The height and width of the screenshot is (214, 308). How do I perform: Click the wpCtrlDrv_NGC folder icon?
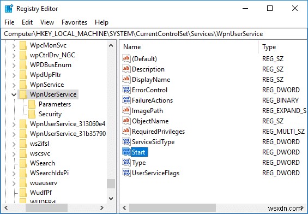pos(23,55)
